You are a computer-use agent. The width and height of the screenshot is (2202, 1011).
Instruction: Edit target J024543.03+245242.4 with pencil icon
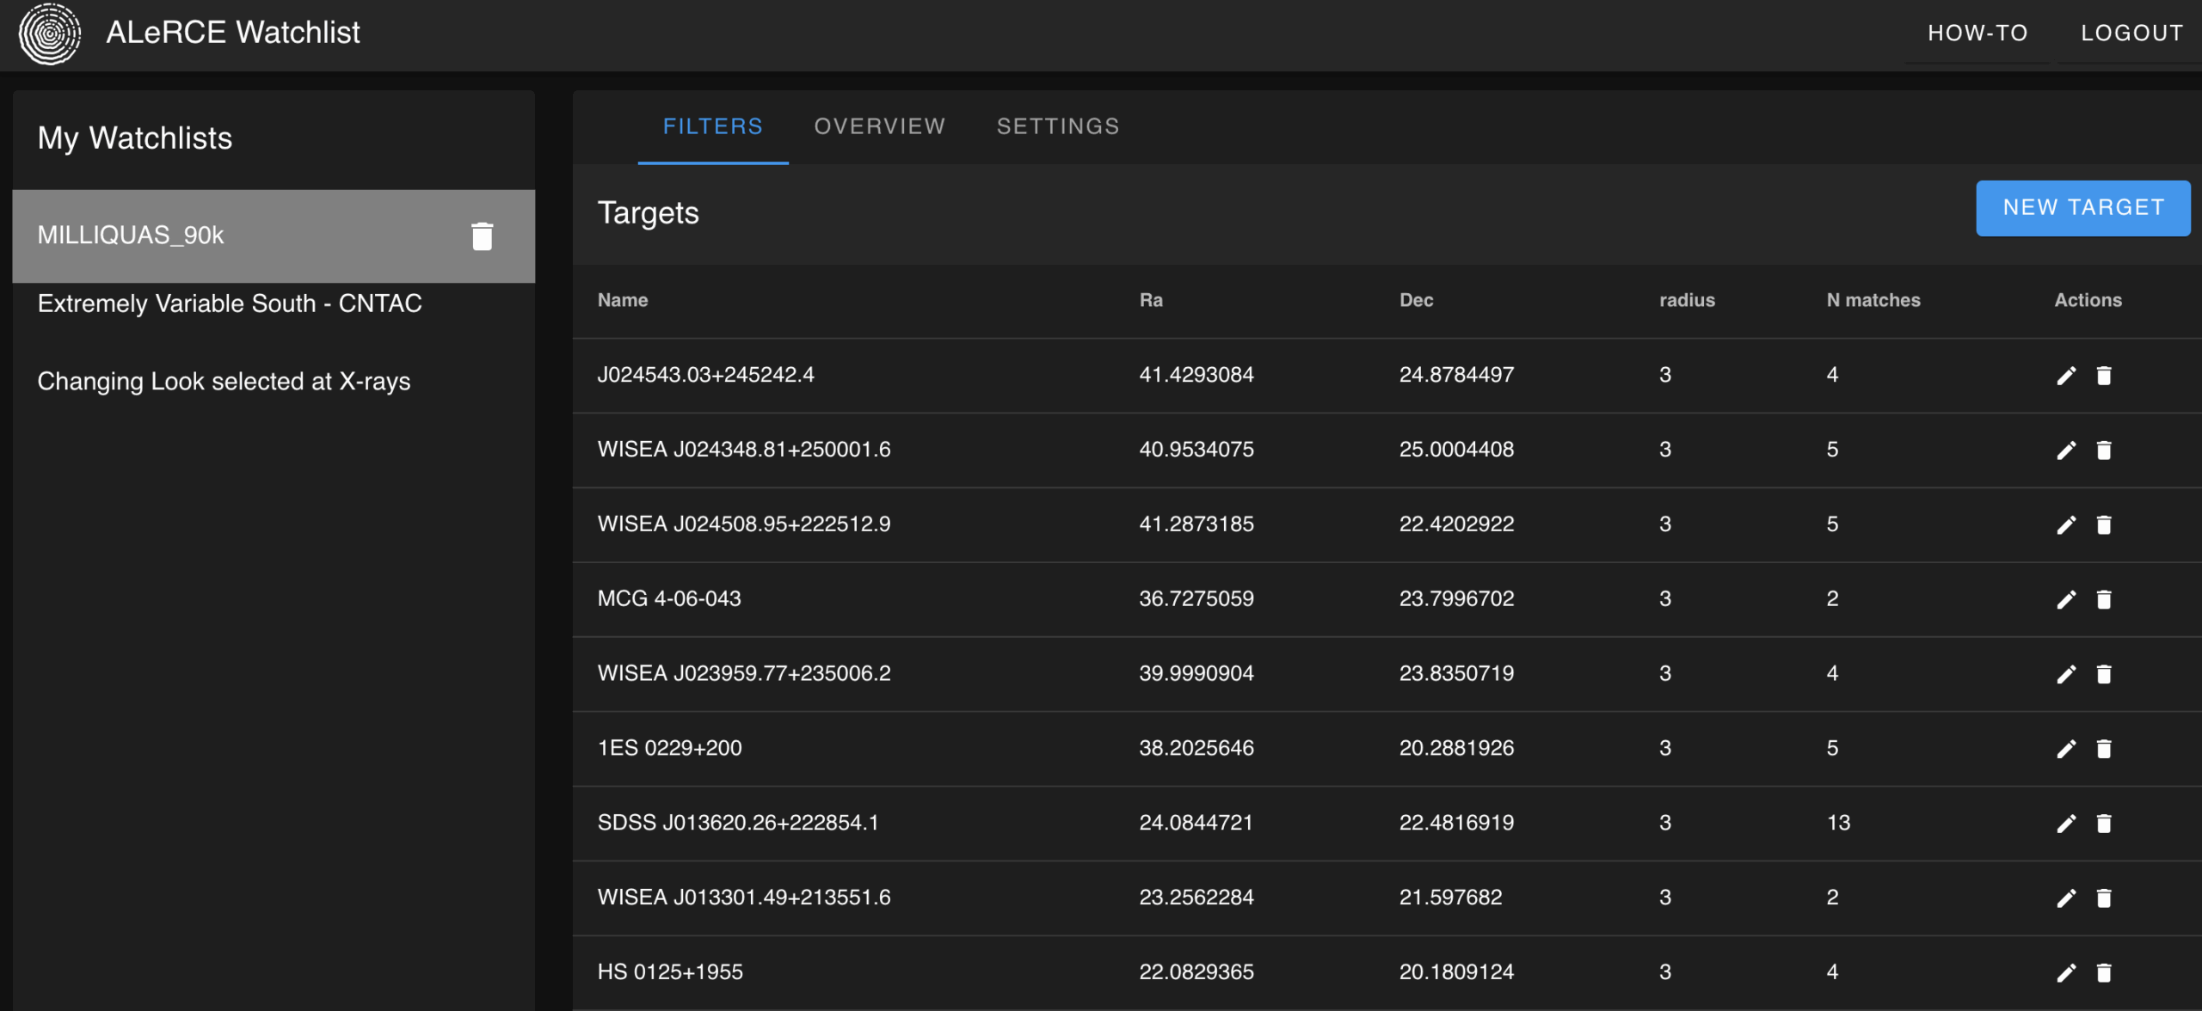point(2066,376)
